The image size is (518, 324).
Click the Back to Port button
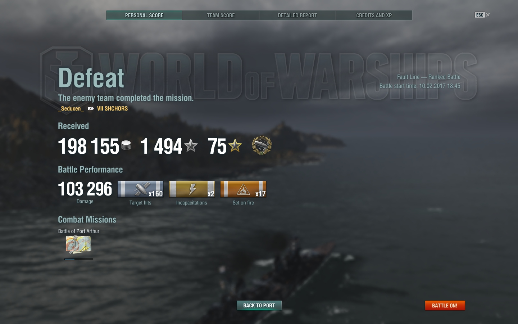pyautogui.click(x=259, y=305)
